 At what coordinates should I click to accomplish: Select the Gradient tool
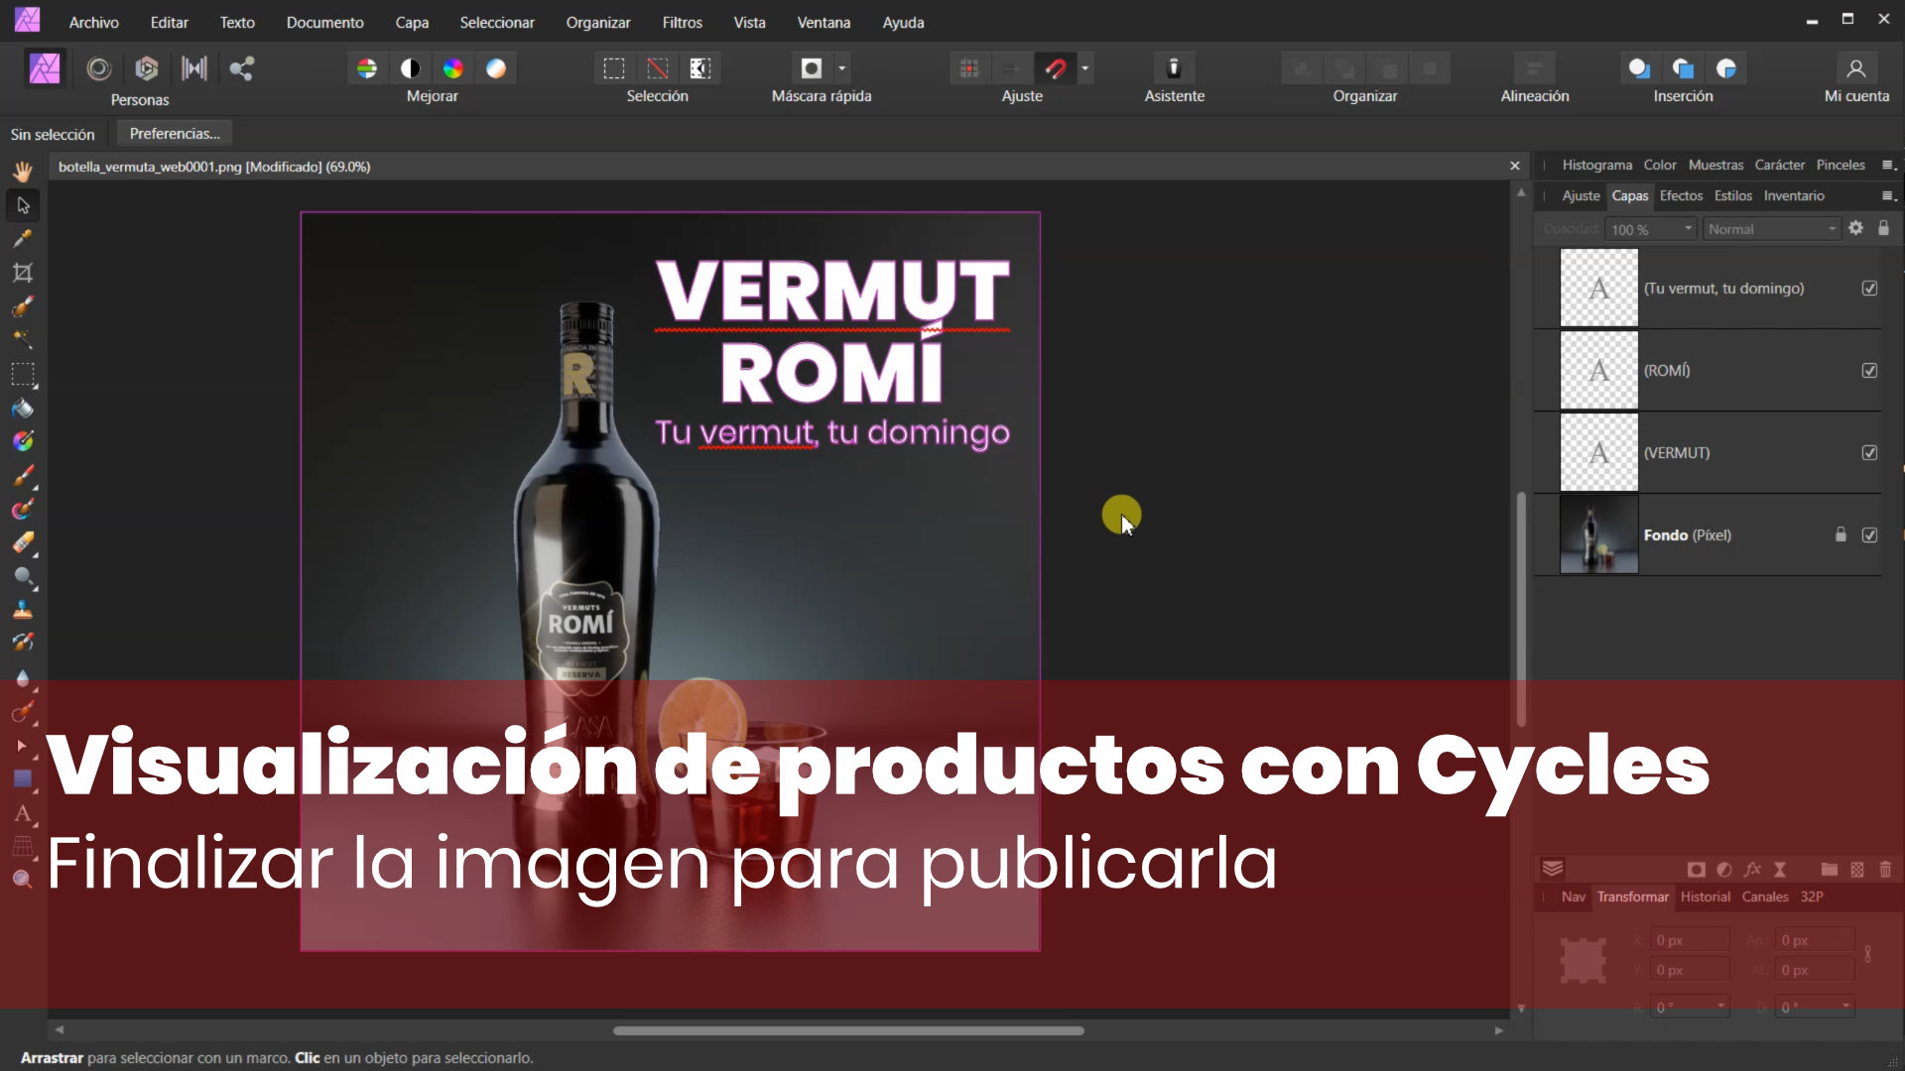(x=23, y=441)
